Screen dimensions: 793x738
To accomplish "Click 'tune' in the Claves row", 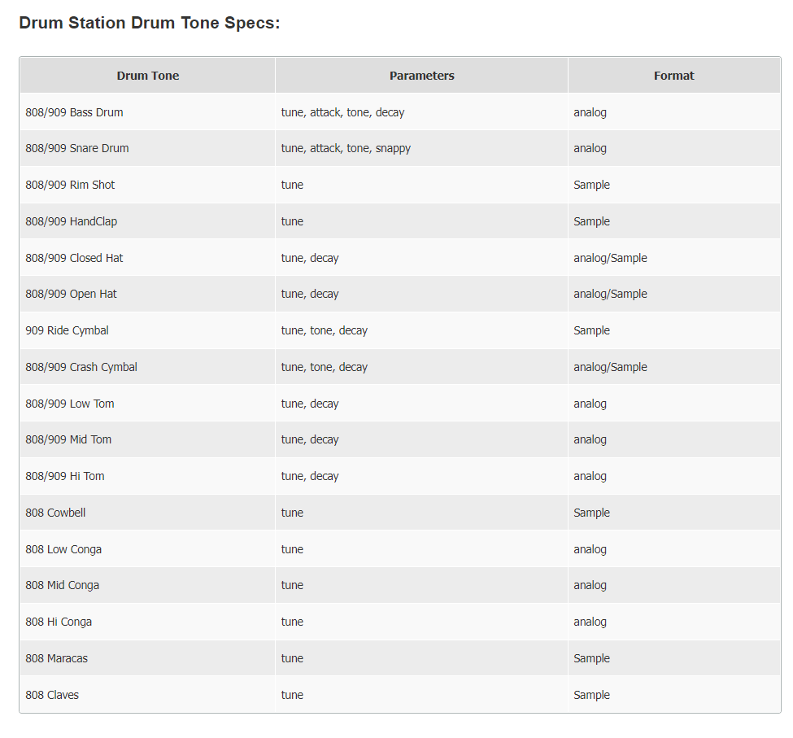I will point(422,695).
